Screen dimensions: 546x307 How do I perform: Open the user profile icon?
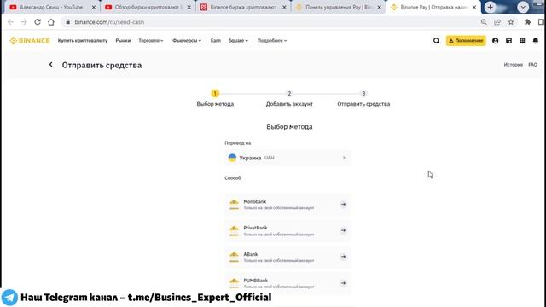pos(495,41)
